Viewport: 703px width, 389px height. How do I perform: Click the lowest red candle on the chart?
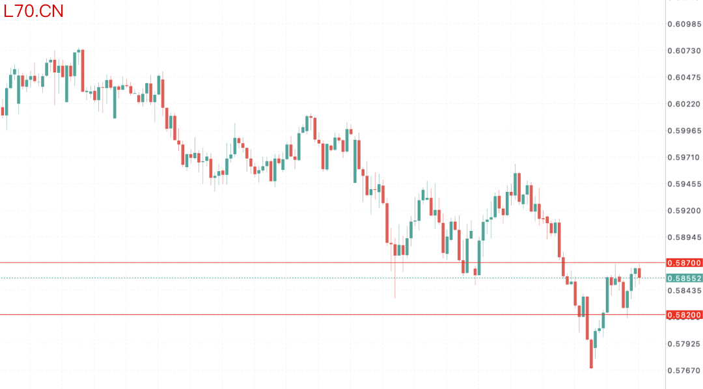[591, 353]
